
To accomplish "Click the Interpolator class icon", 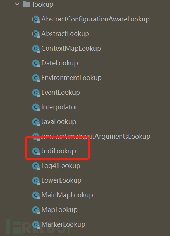I will (x=36, y=107).
